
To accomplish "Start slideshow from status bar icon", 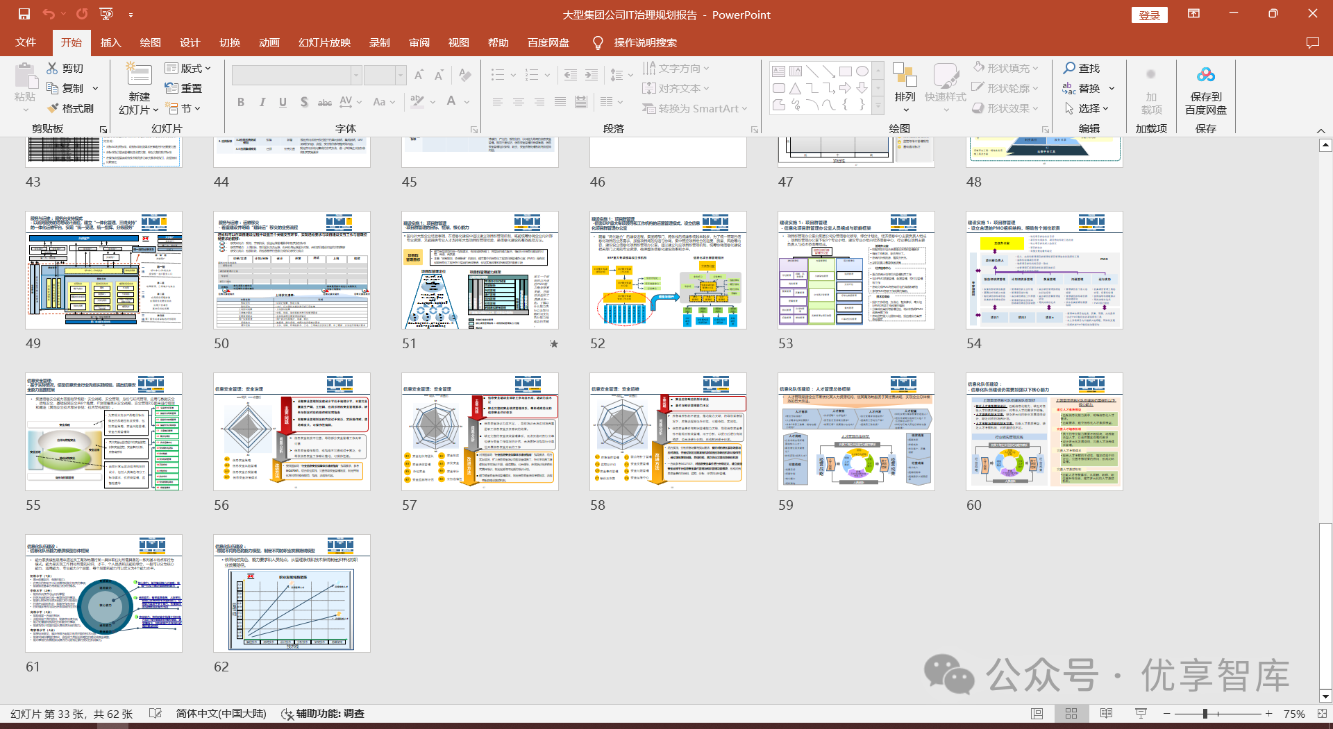I will (x=1140, y=714).
